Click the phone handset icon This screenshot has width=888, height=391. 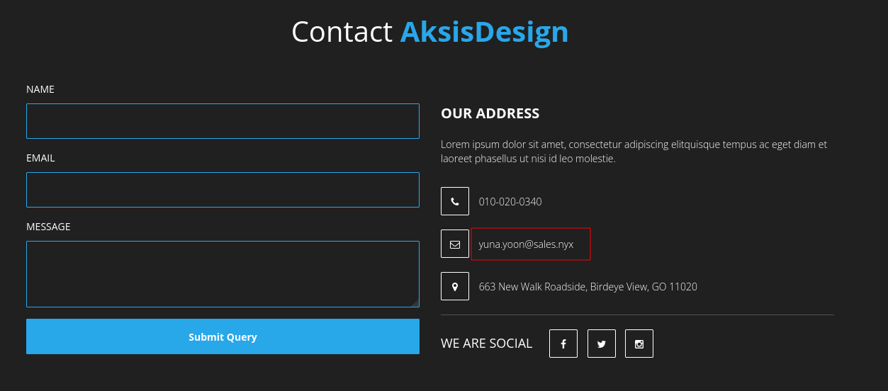pos(455,201)
